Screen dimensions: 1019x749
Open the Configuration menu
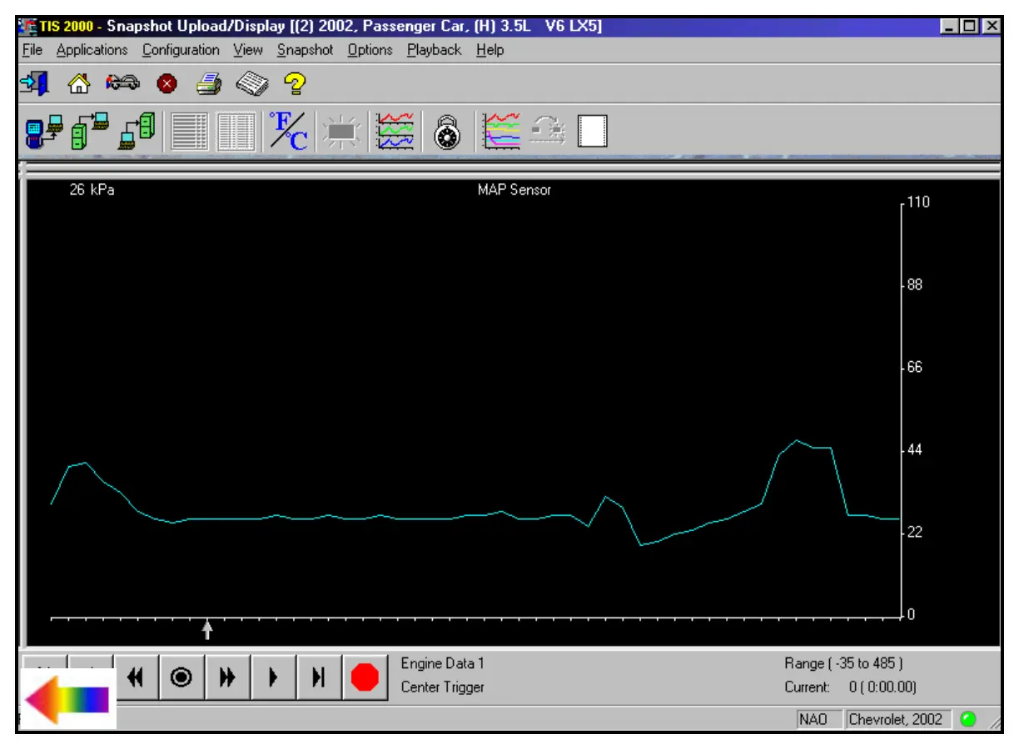181,50
